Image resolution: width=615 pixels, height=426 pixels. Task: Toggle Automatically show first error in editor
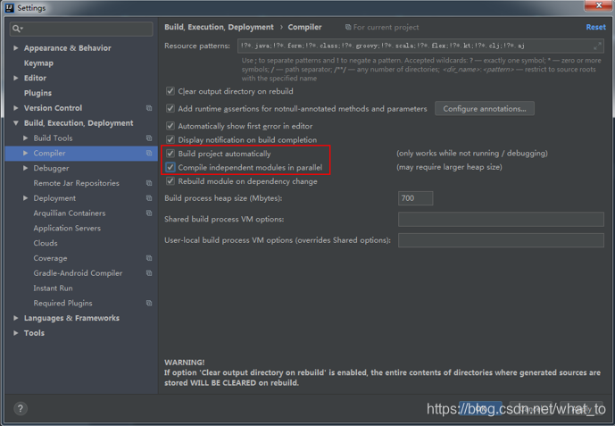tap(170, 126)
